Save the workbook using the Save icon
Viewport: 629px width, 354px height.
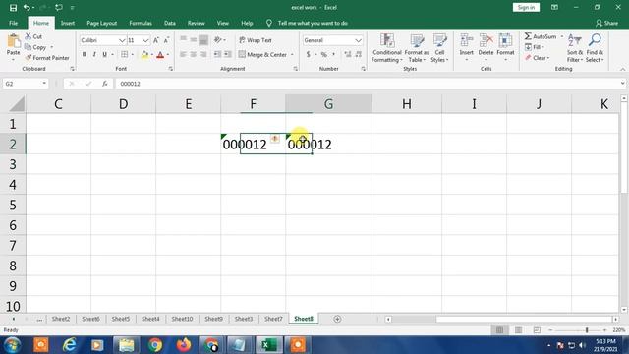click(x=13, y=8)
